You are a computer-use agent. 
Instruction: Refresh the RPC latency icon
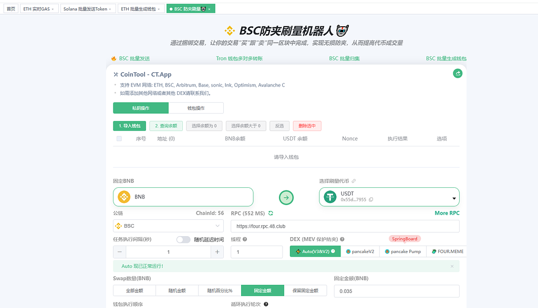271,213
